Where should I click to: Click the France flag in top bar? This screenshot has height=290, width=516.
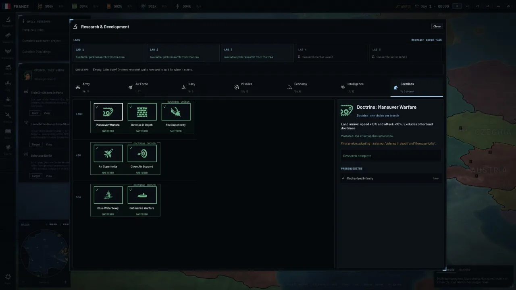pyautogui.click(x=7, y=6)
